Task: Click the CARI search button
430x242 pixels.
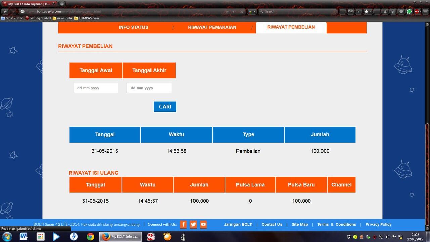Action: click(165, 107)
